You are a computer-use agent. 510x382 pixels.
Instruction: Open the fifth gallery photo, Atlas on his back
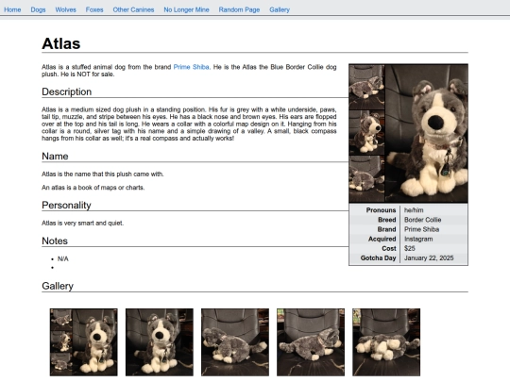[x=386, y=342]
